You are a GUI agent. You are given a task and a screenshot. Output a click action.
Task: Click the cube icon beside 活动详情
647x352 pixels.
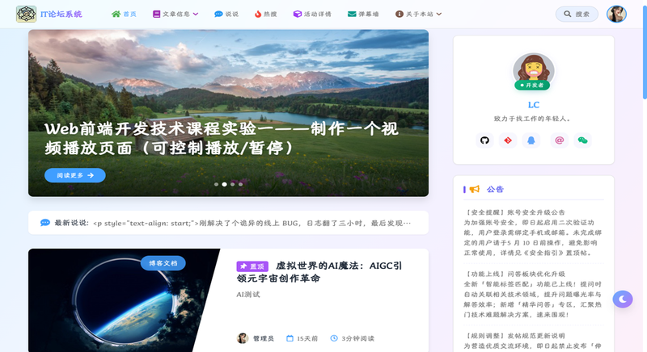pyautogui.click(x=297, y=14)
